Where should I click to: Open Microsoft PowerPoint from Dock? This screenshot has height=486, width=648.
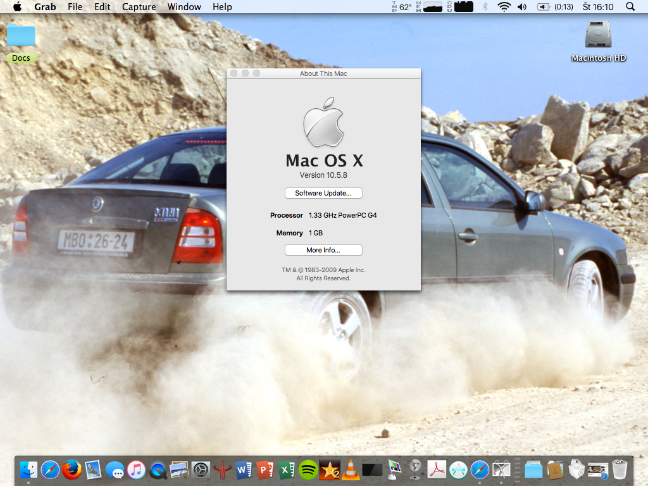[x=265, y=470]
